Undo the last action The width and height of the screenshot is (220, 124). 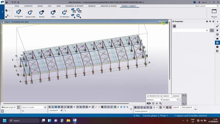[x=12, y=2]
